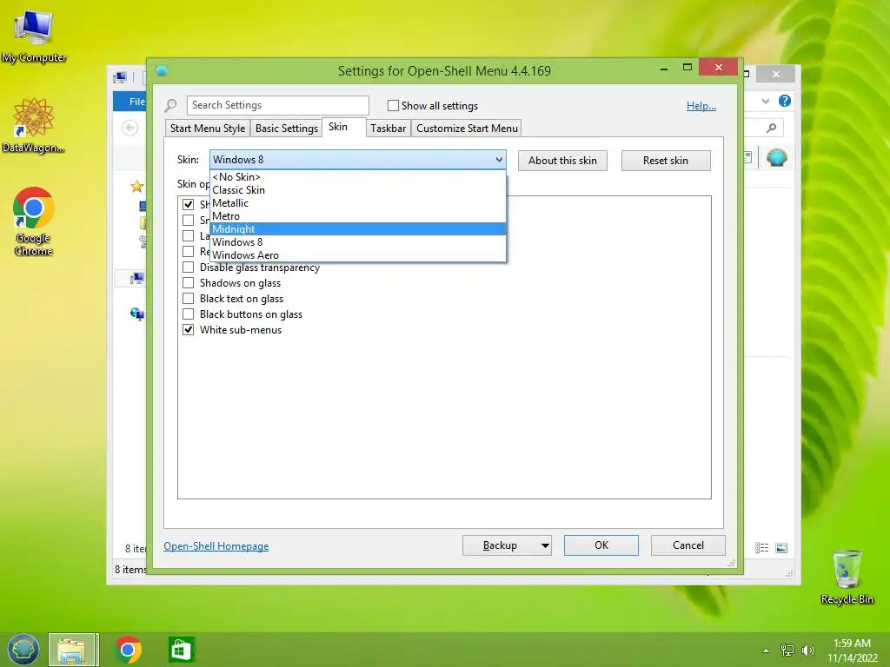Enable Black buttons on glass option

pyautogui.click(x=188, y=314)
